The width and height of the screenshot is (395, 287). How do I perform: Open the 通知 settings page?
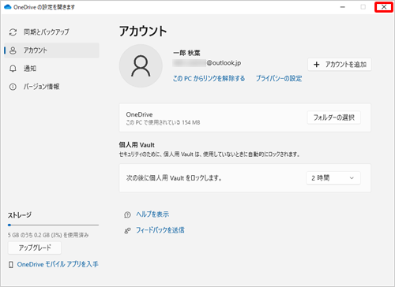[x=51, y=69]
